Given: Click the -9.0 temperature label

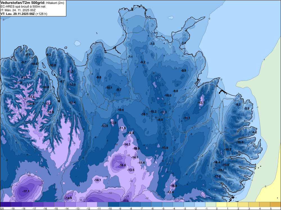Looking at the screenshot, I should (x=175, y=91).
